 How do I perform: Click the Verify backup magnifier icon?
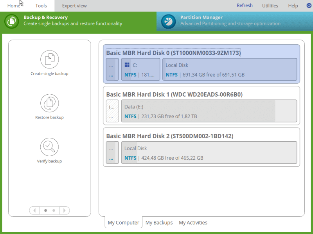point(49,147)
